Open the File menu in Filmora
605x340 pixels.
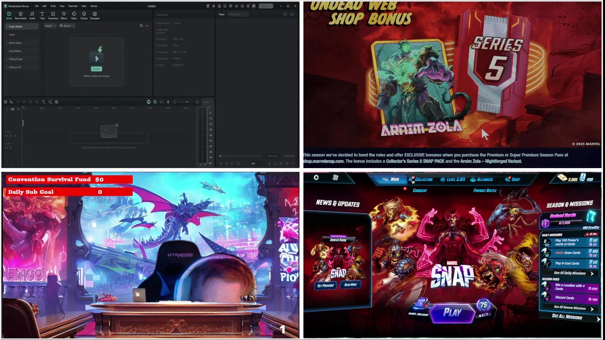[37, 6]
